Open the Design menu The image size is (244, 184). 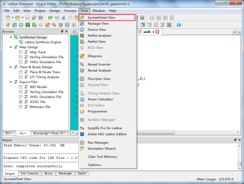pyautogui.click(x=55, y=11)
